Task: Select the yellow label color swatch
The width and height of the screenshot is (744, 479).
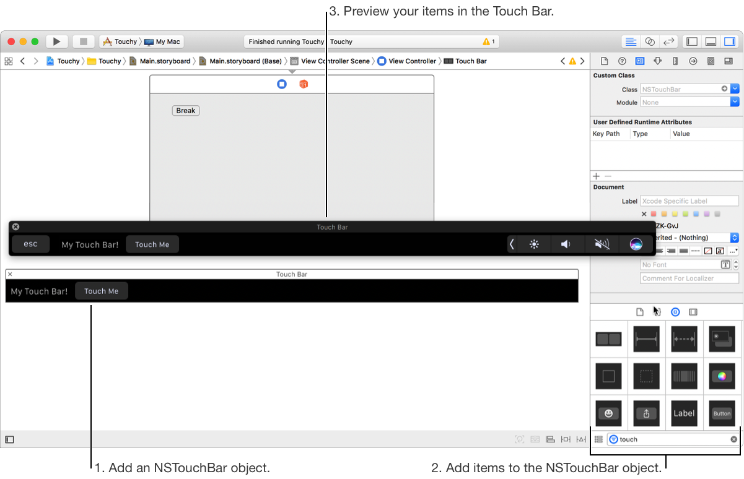Action: 675,214
